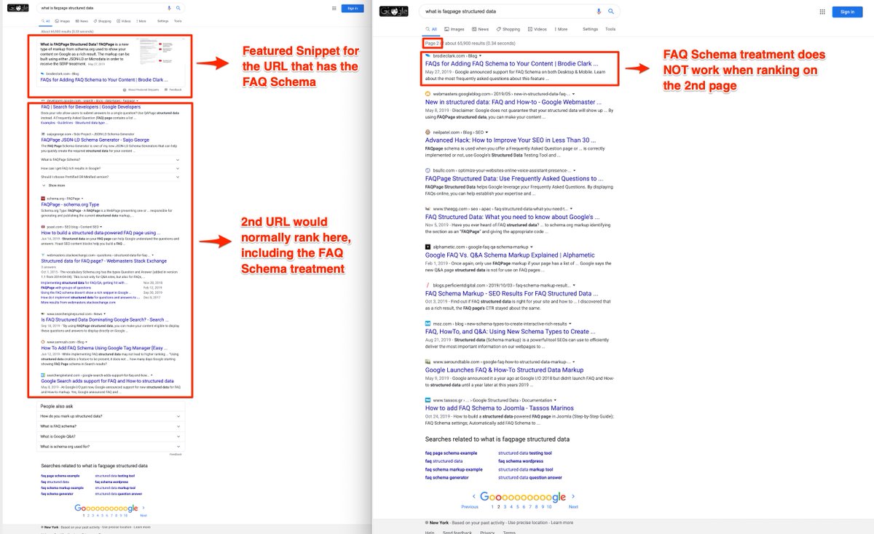Click the Google logo in left window
Viewport: 874px width, 534px height.
pyautogui.click(x=20, y=8)
